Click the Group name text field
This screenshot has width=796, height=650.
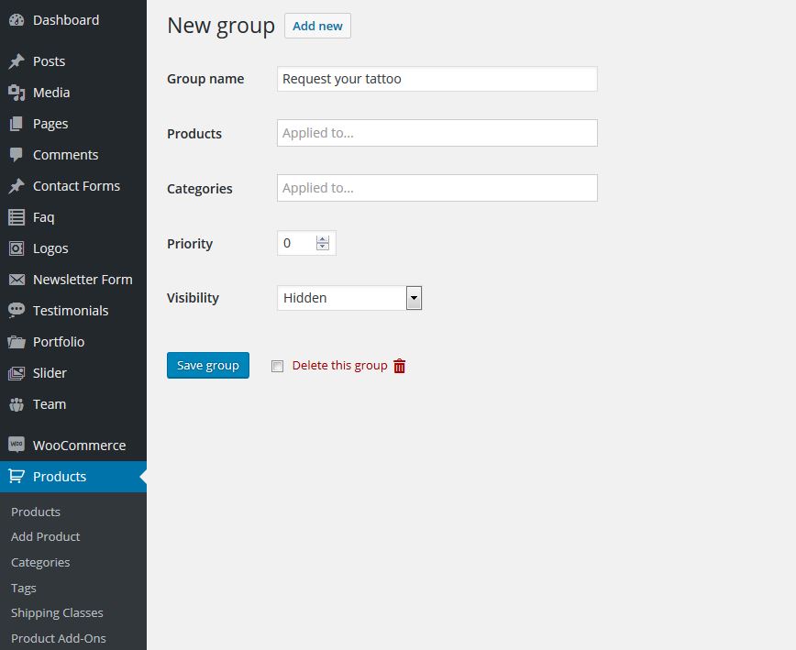coord(437,79)
